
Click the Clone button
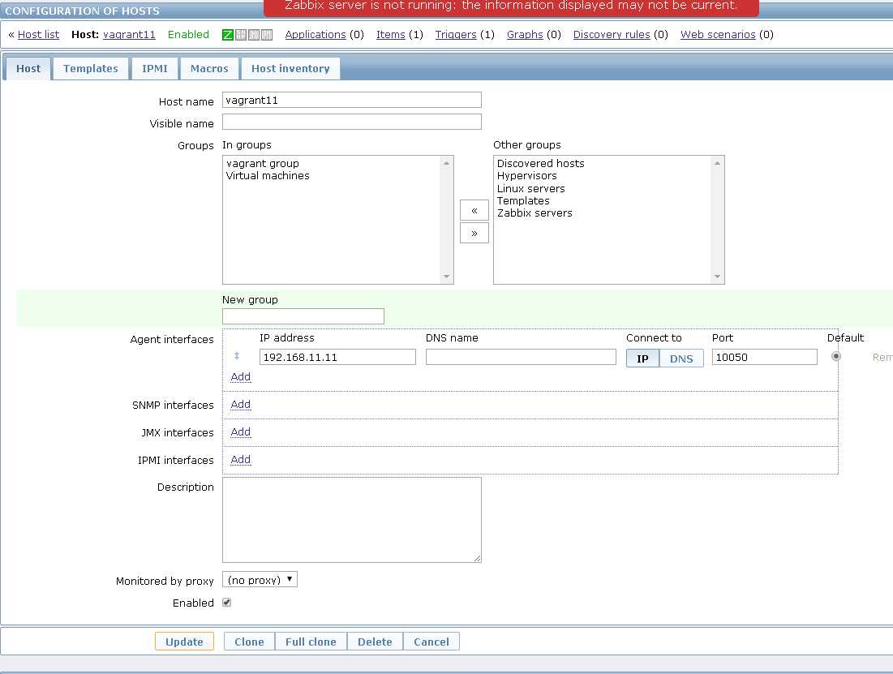(x=250, y=642)
